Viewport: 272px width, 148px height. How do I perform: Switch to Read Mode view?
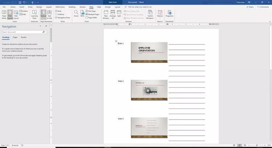pos(4,14)
